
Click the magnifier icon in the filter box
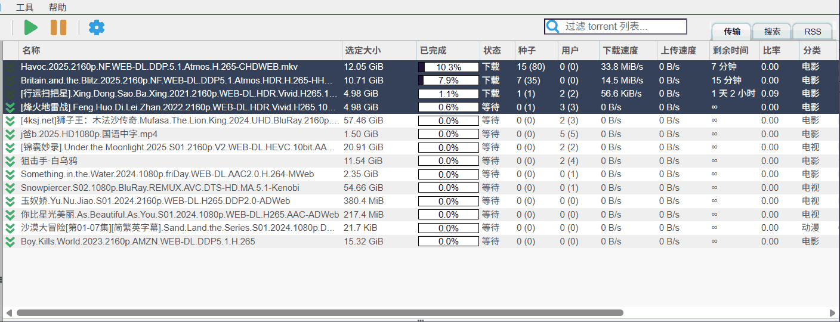pos(553,26)
